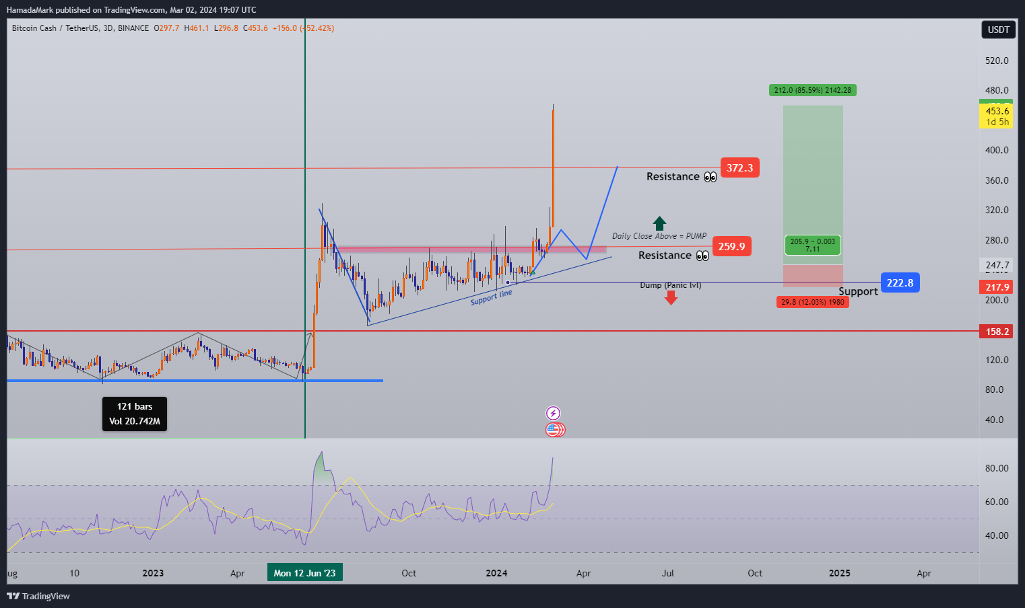
Task: Click the Resistance text near 259.9
Action: [665, 255]
